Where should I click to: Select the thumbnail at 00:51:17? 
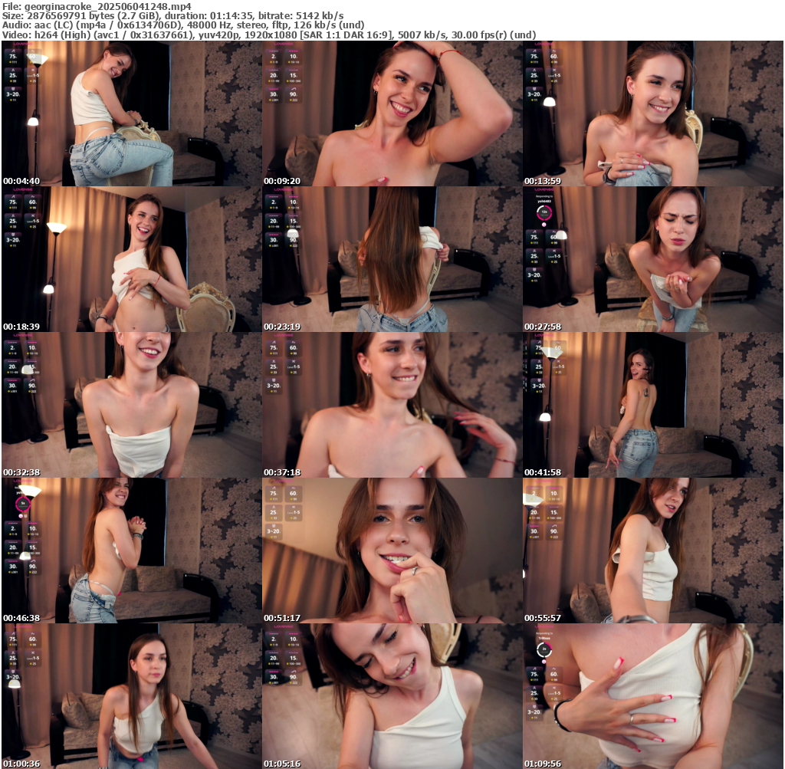coord(392,550)
